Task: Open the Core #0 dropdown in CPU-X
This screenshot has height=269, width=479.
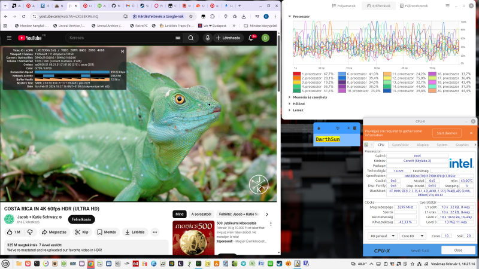Action: (x=413, y=236)
